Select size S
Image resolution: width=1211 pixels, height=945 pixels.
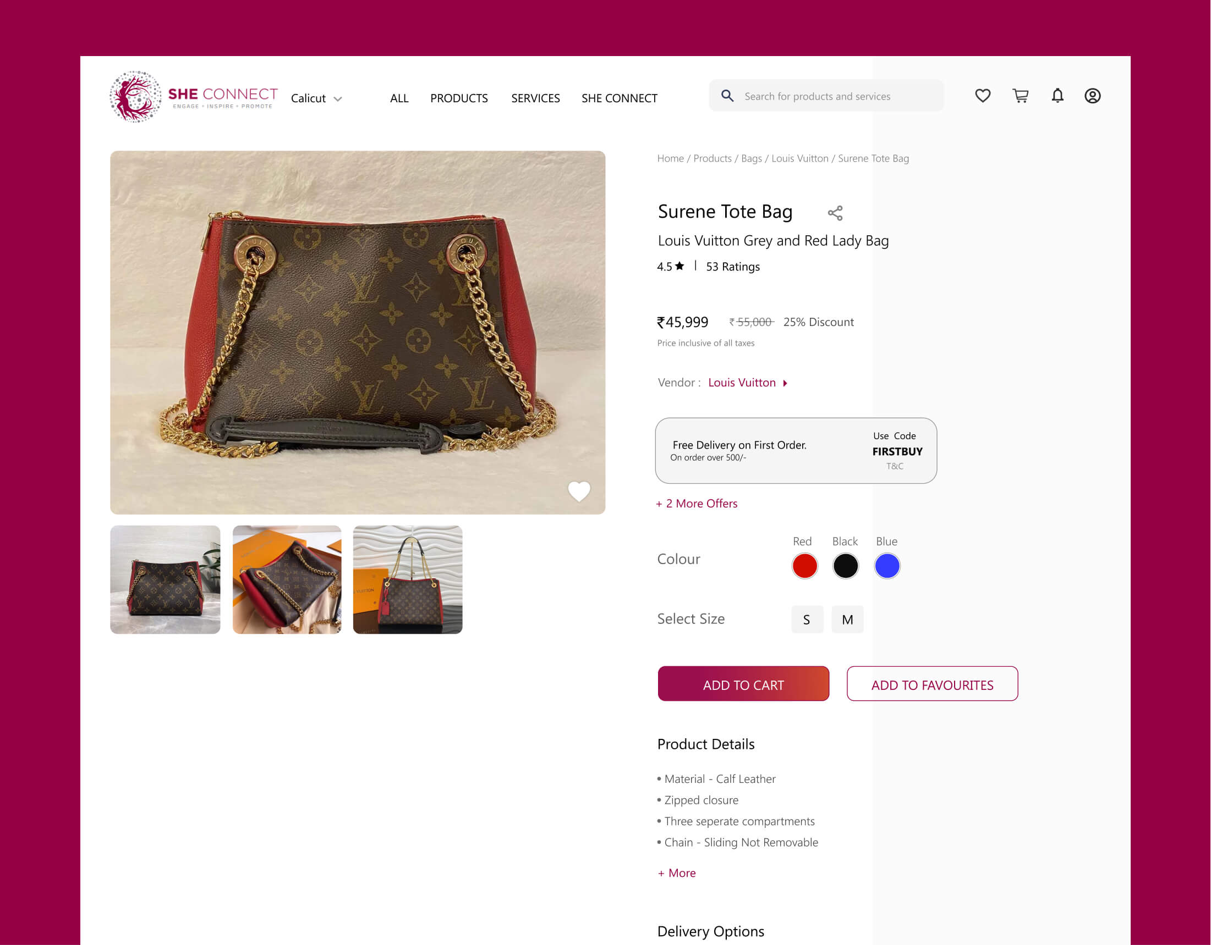[807, 620]
